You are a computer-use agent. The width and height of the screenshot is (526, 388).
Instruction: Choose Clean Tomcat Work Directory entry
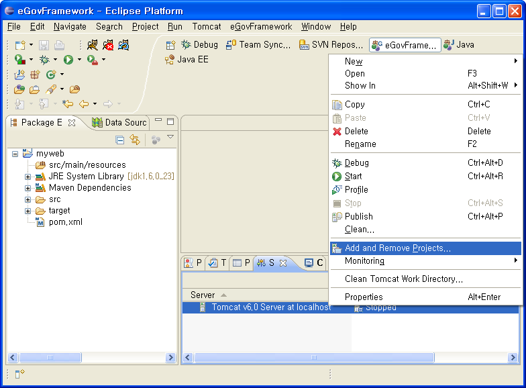pos(425,279)
